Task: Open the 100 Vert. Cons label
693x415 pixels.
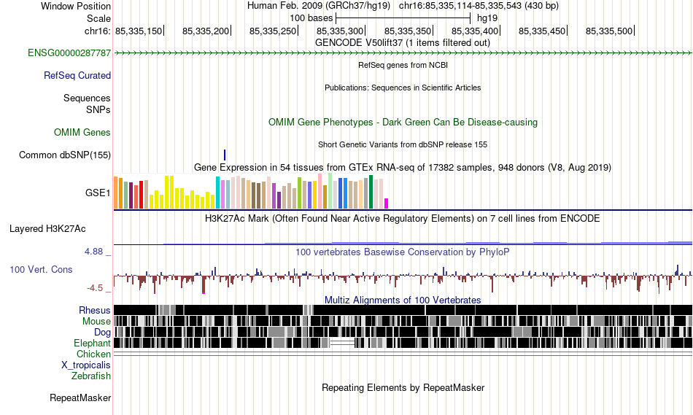Action: tap(41, 270)
